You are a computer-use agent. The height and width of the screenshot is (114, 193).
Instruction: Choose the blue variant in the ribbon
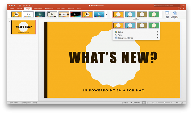(130, 14)
